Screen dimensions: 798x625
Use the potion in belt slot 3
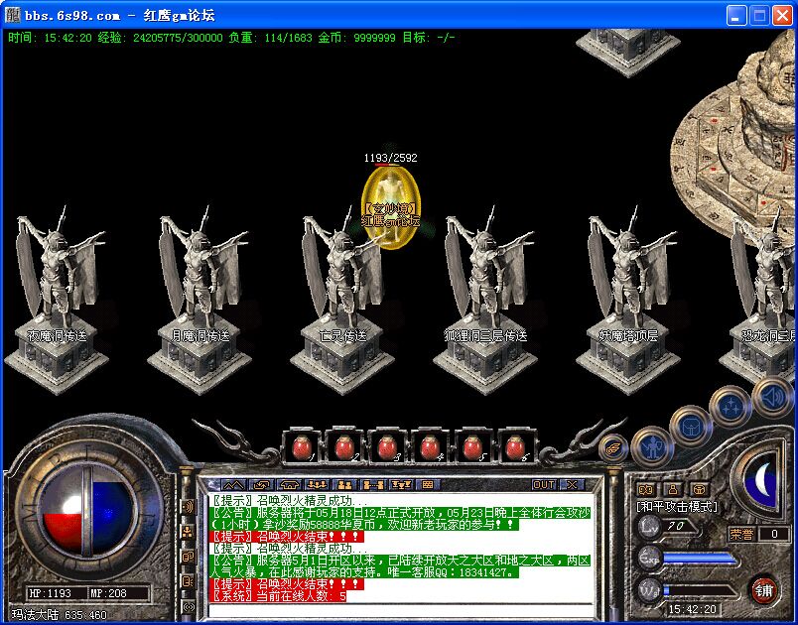387,447
